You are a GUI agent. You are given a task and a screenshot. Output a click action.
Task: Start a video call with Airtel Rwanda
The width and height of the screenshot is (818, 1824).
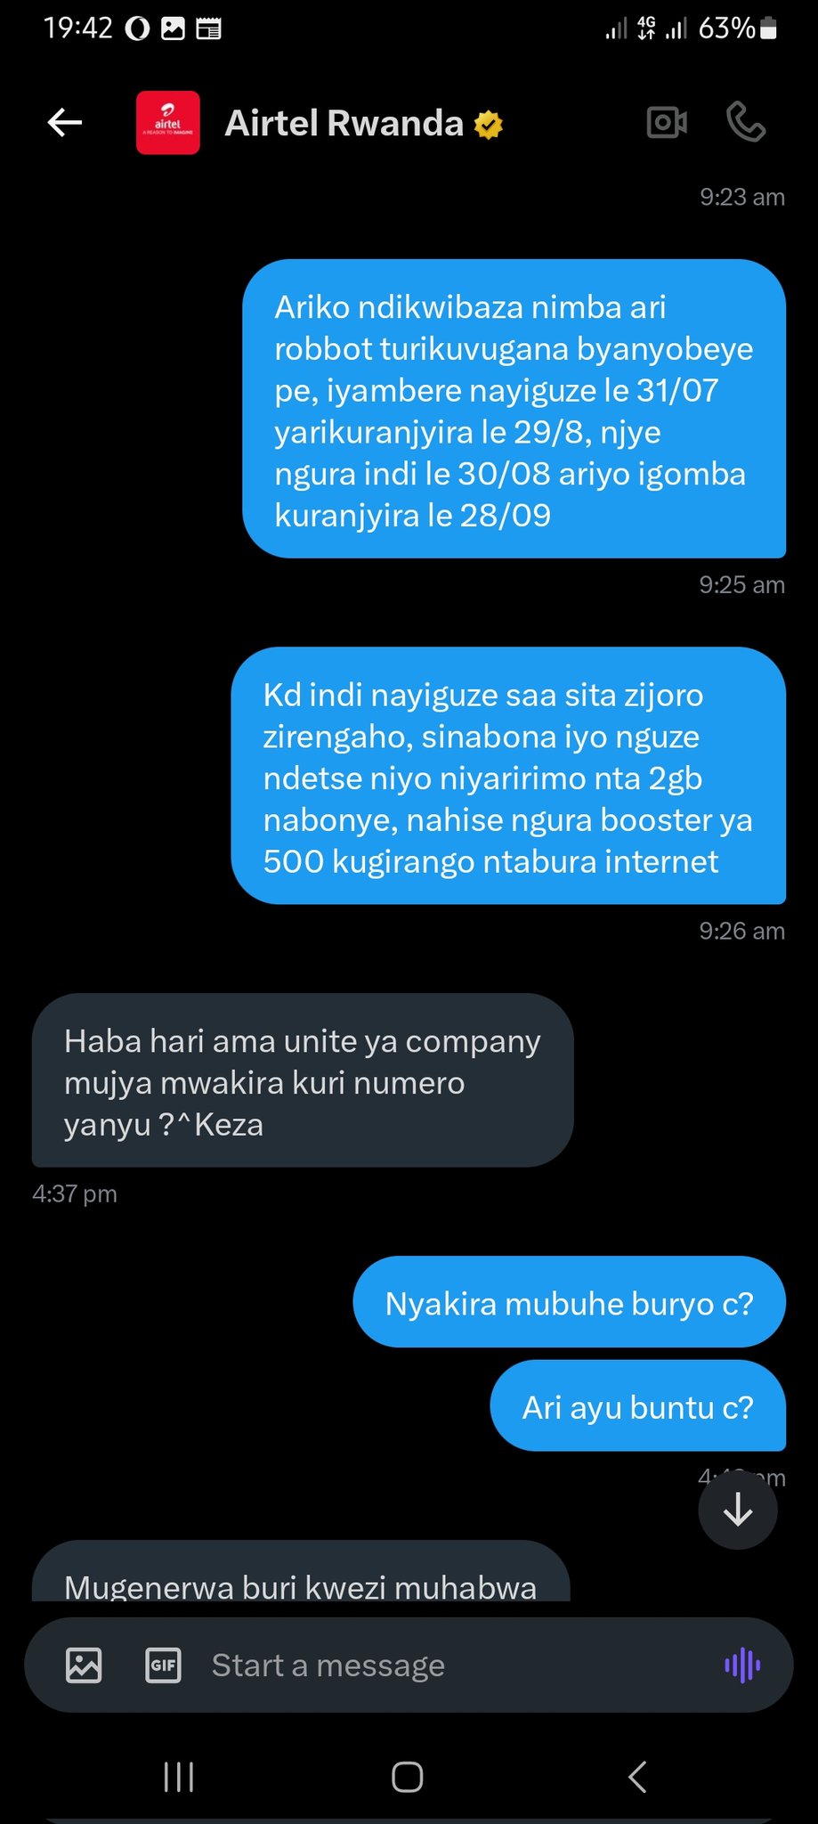click(667, 123)
